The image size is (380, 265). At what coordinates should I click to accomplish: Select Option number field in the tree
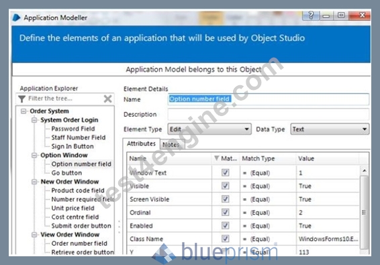click(x=81, y=164)
